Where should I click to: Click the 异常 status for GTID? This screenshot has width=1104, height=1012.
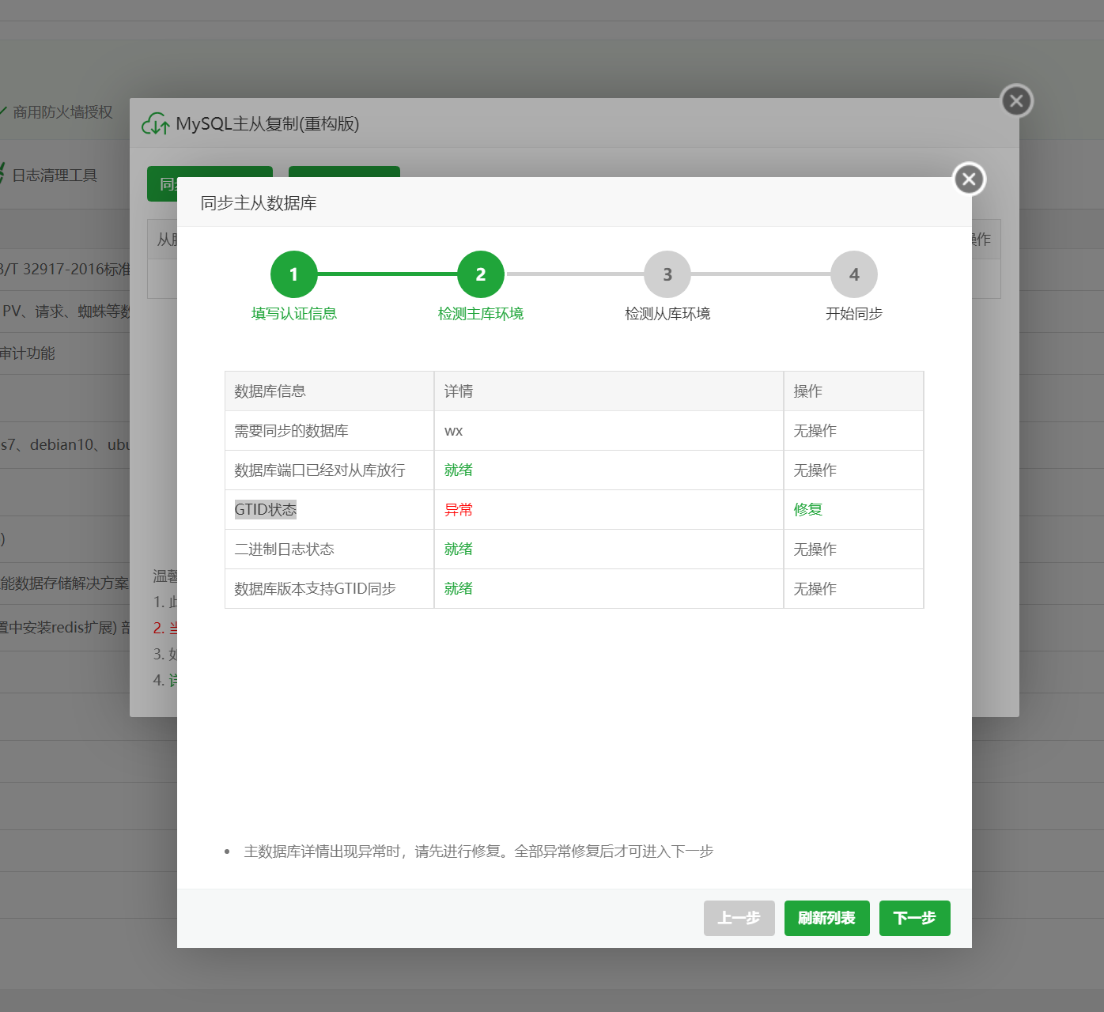pyautogui.click(x=459, y=510)
